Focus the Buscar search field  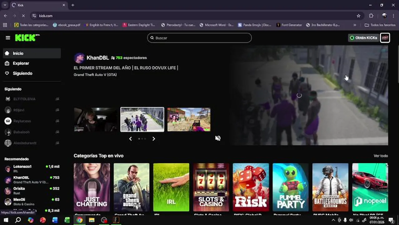[199, 38]
